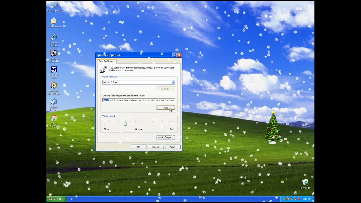Click the Voice speed slider thumb
This screenshot has width=361, height=203.
125,124
